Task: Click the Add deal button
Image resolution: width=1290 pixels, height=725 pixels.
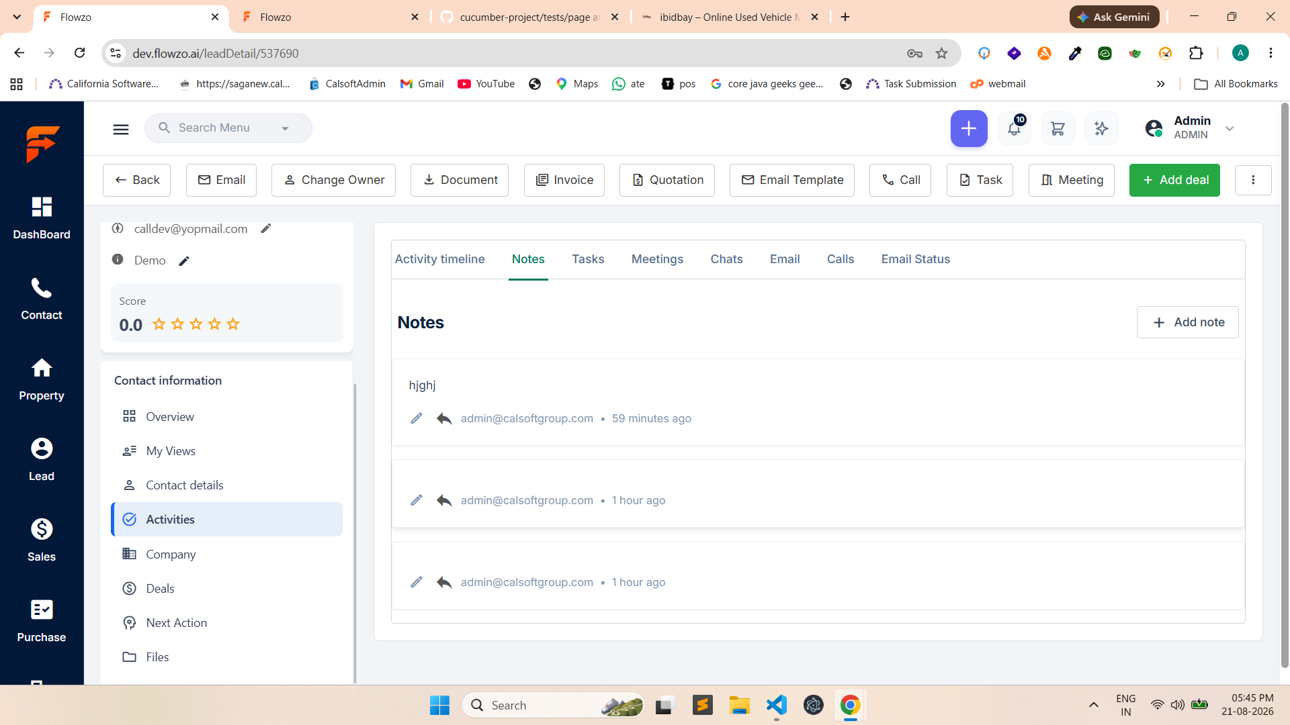Action: coord(1174,180)
